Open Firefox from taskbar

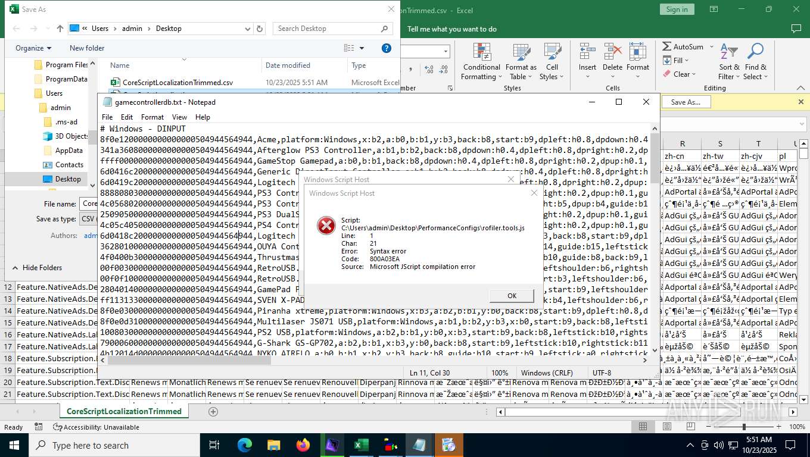303,445
